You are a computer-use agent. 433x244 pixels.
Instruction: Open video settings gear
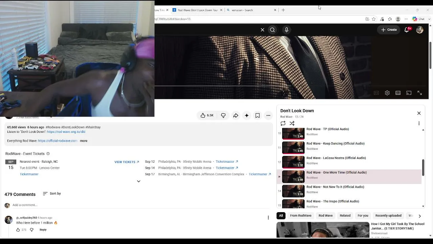(387, 93)
